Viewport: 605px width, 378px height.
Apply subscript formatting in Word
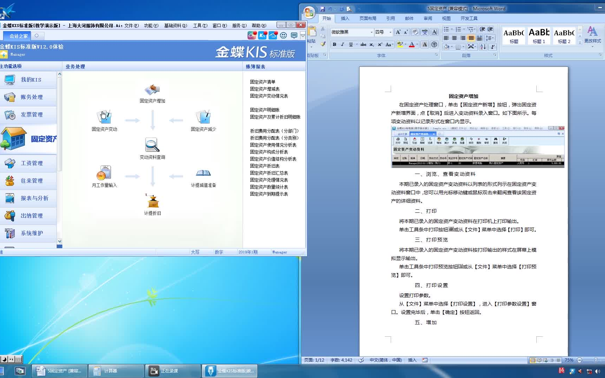pos(372,44)
